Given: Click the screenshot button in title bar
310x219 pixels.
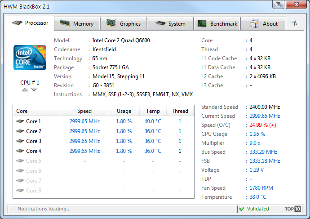Looking at the screenshot, I should [x=279, y=4].
